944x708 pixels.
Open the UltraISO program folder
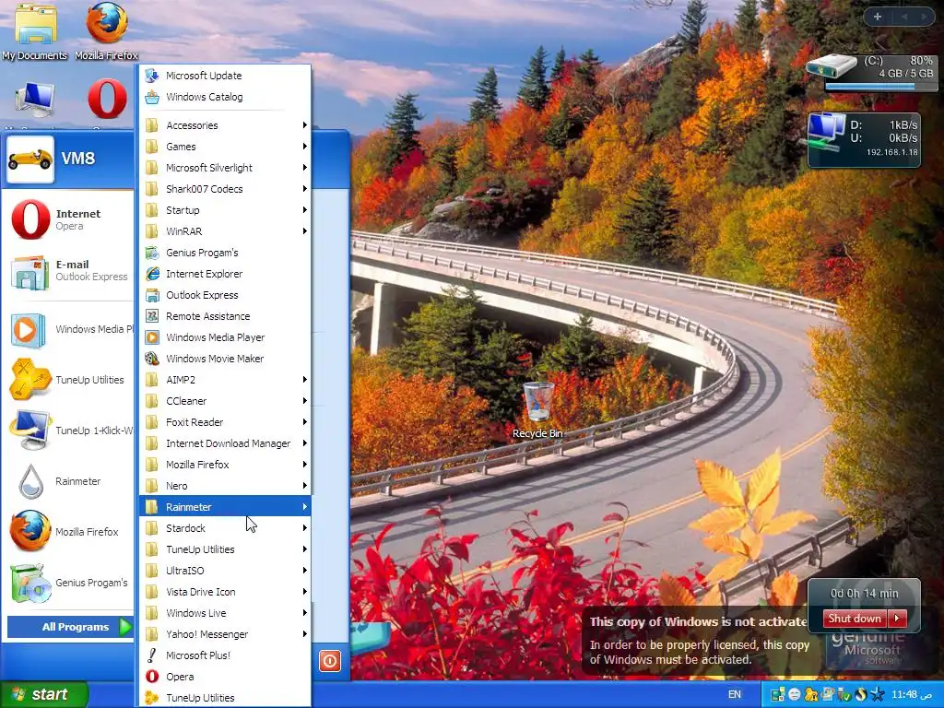[x=225, y=571]
